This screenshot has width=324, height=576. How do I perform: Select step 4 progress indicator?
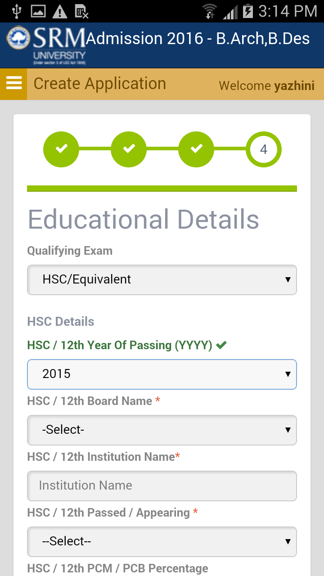click(x=264, y=149)
